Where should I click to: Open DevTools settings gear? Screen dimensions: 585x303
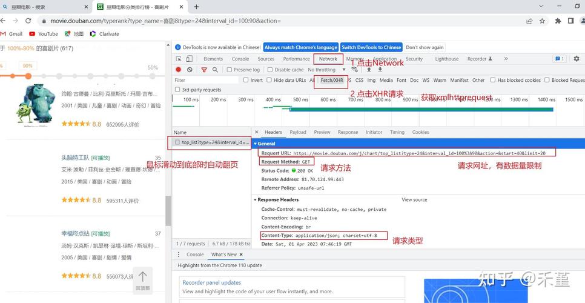tap(577, 59)
